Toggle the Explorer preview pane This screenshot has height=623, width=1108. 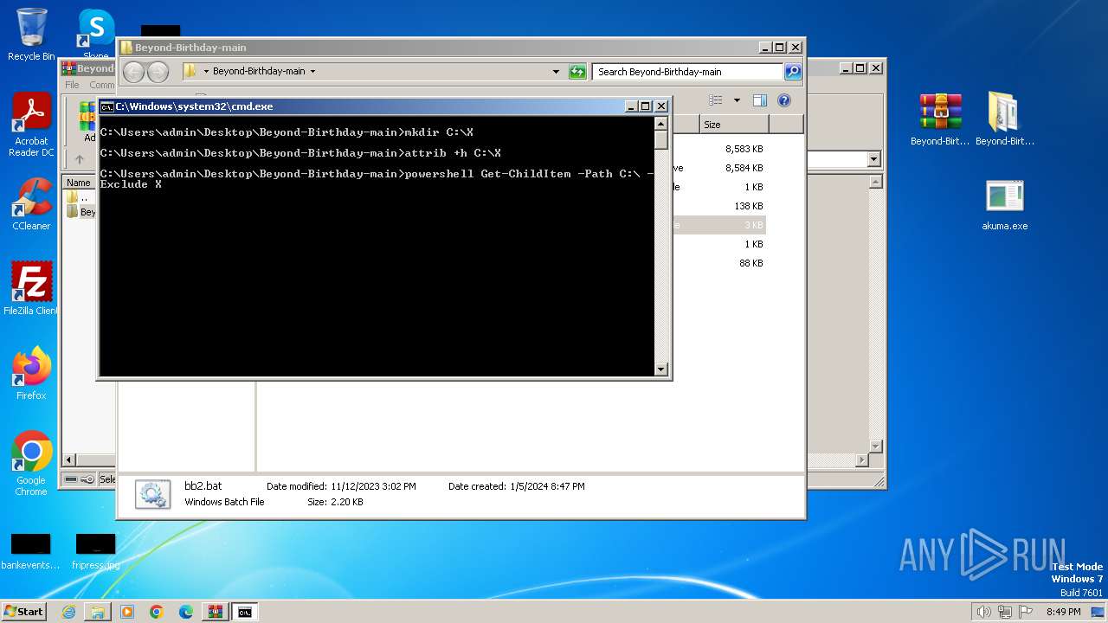click(759, 100)
